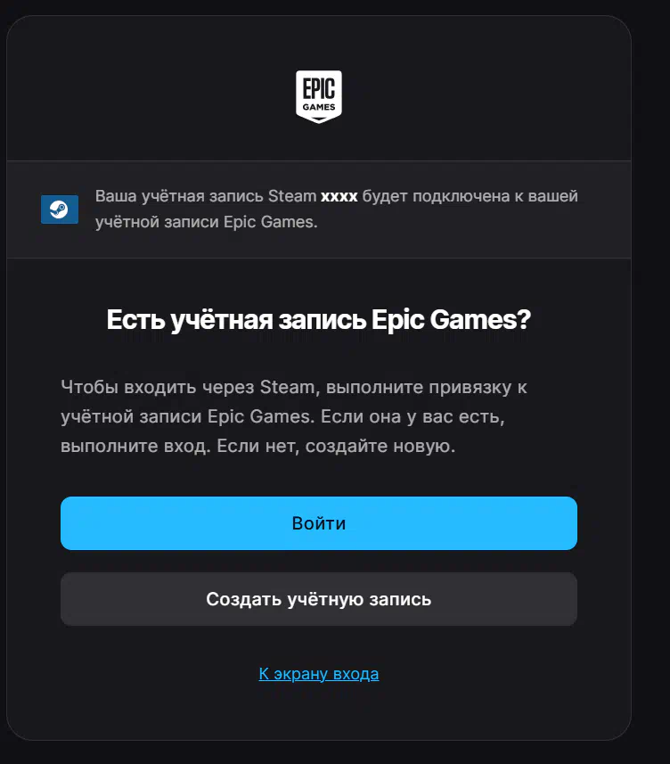Click the words выполните привязку к
The height and width of the screenshot is (764, 670).
click(x=427, y=388)
